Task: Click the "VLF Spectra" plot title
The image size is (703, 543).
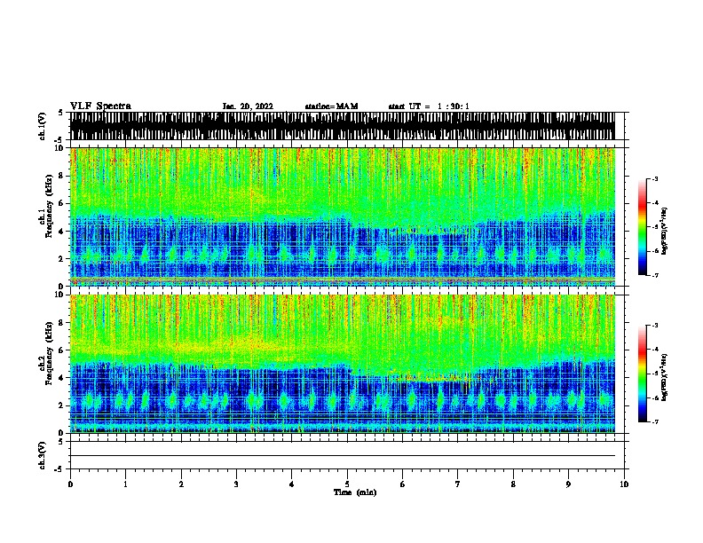Action: (100, 106)
